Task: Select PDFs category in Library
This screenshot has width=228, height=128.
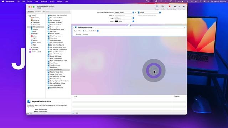Action: pos(33,38)
